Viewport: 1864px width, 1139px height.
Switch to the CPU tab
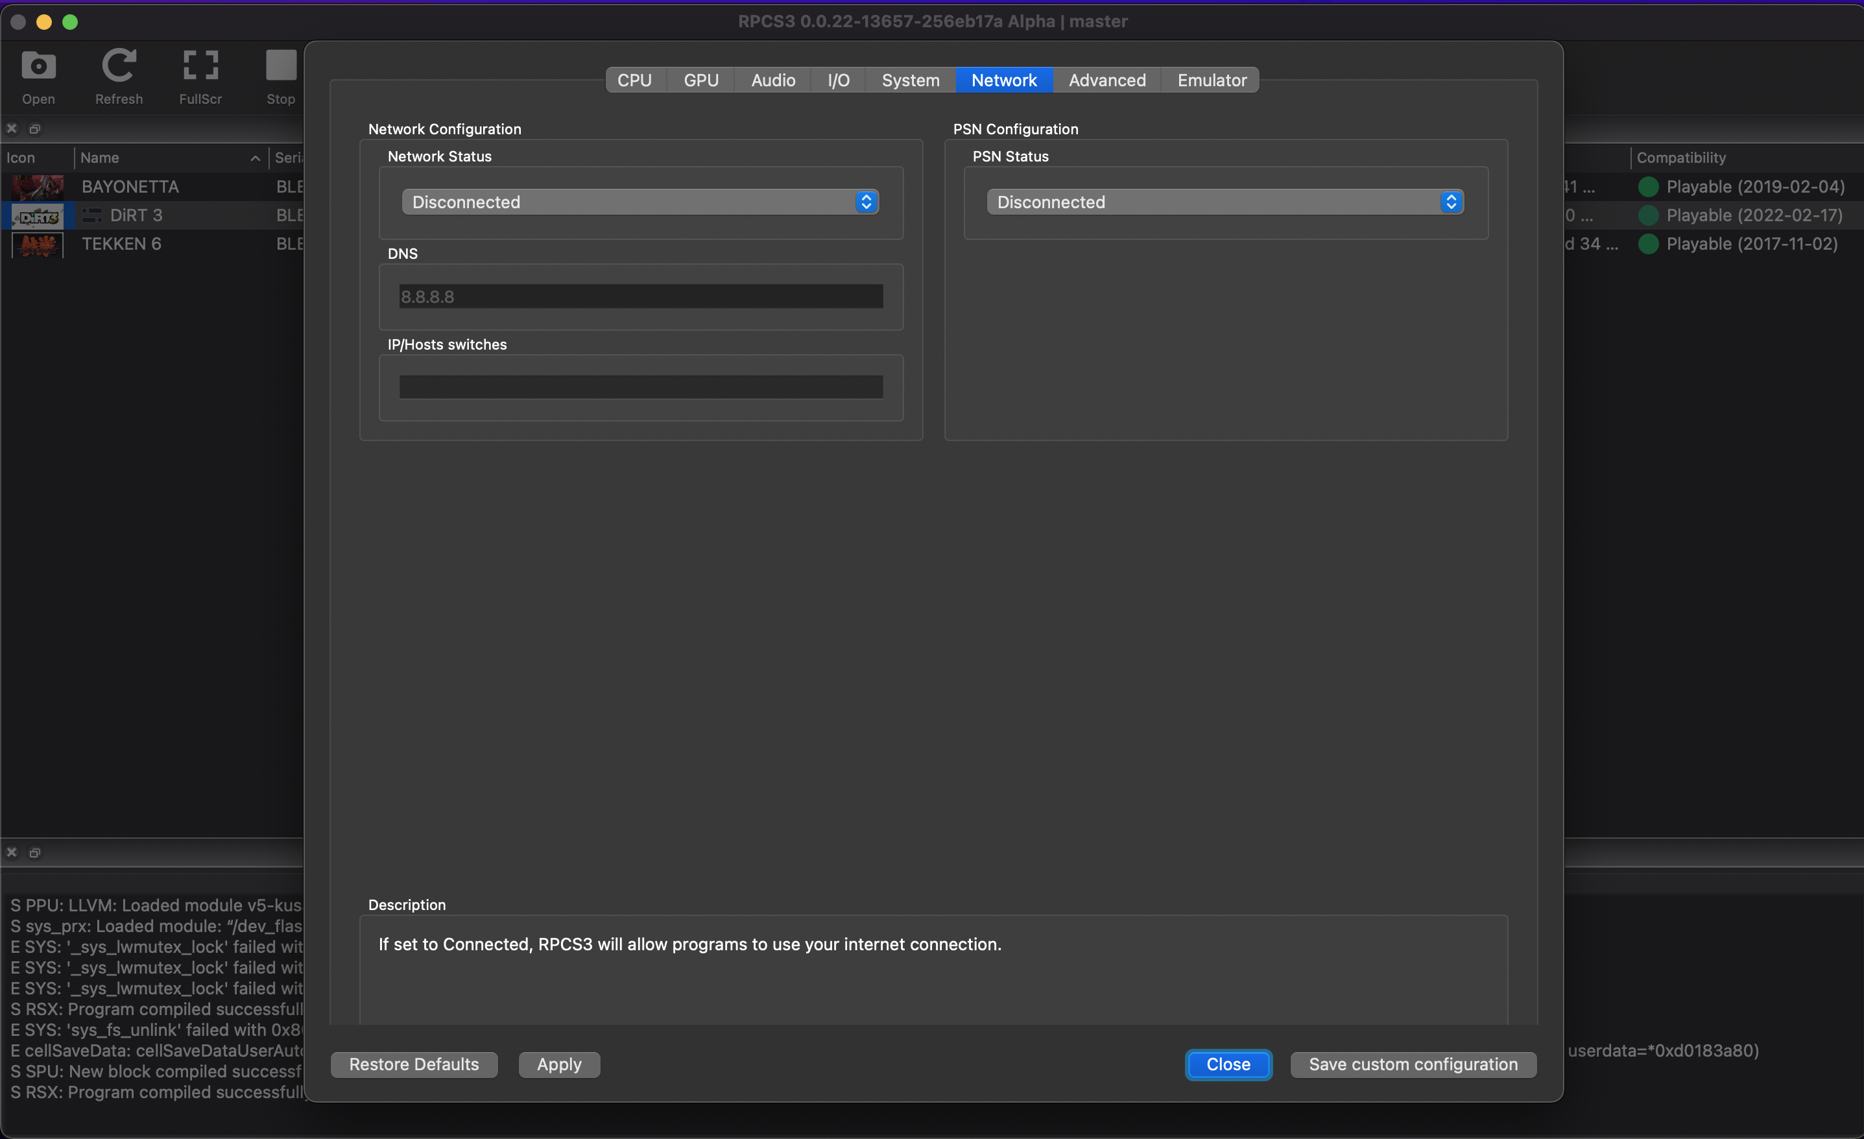tap(635, 80)
